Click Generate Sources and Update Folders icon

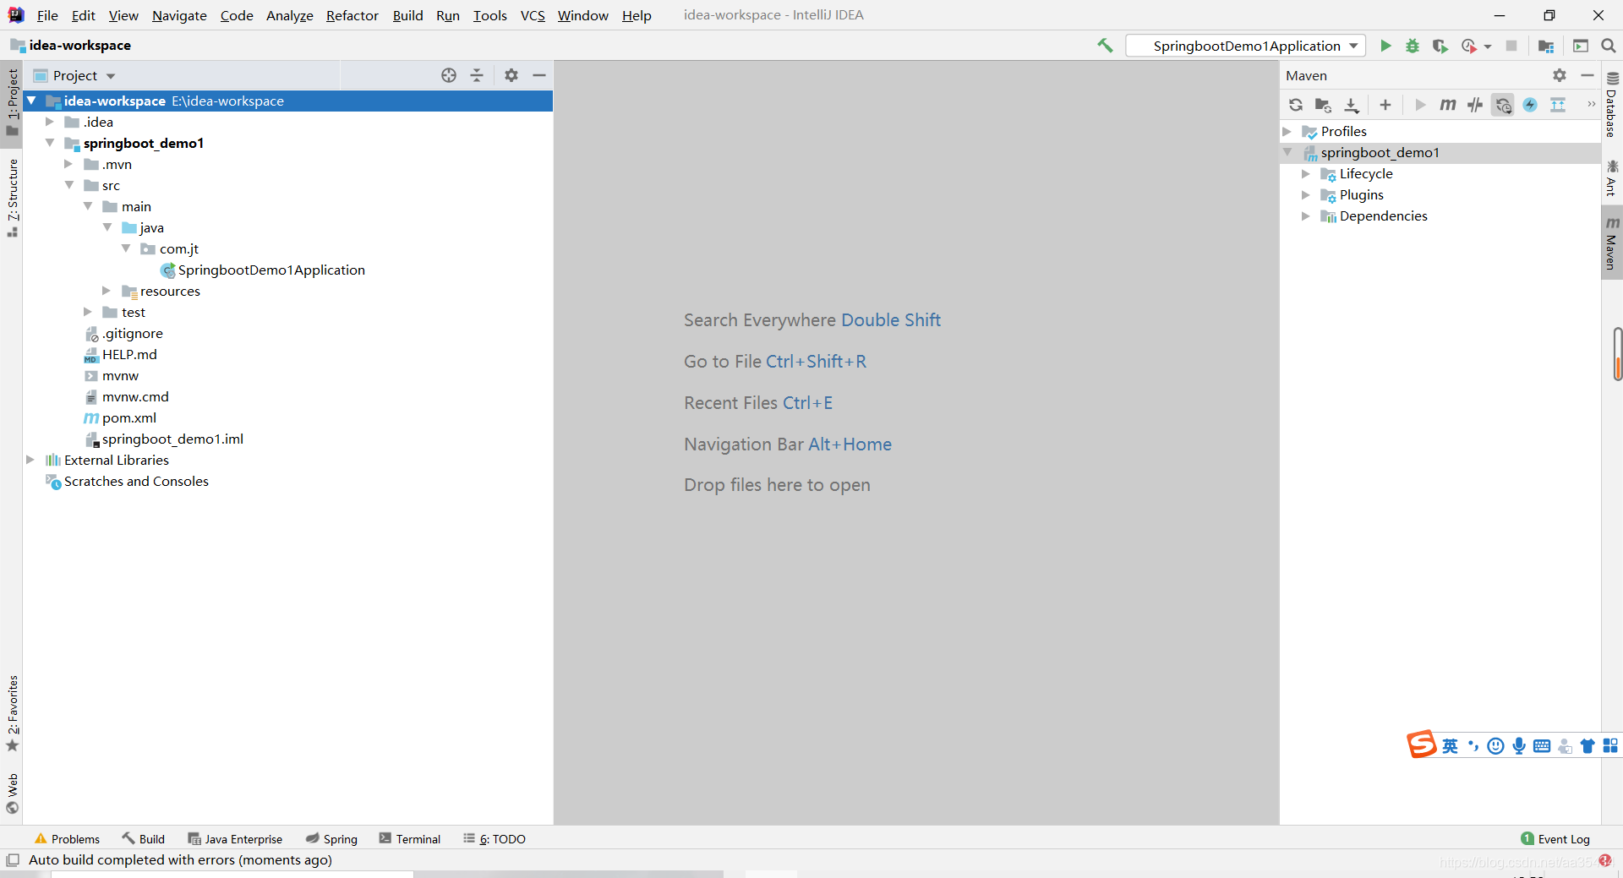point(1323,105)
